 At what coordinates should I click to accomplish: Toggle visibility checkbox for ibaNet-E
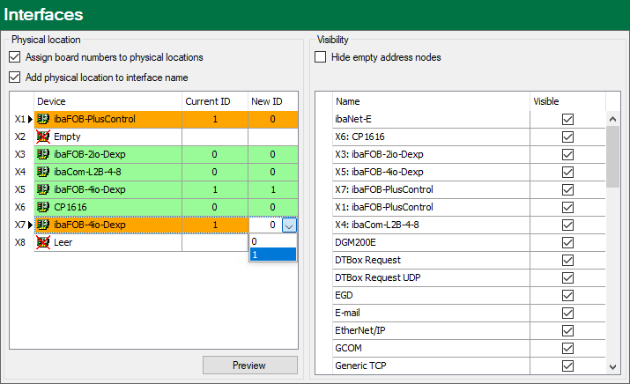pyautogui.click(x=567, y=119)
